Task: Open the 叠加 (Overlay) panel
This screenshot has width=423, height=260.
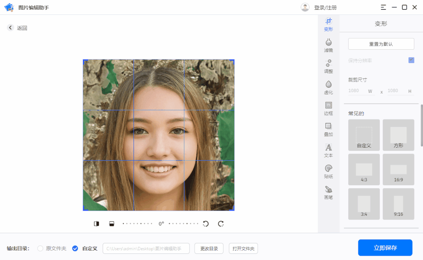Action: coord(329,129)
